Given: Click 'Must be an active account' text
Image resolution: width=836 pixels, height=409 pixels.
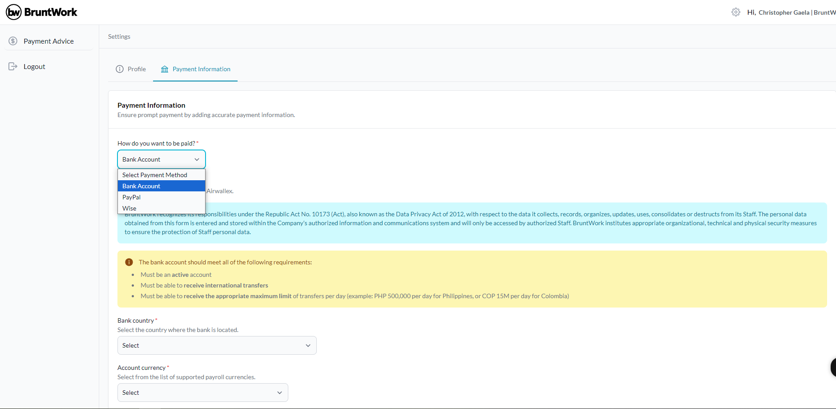Looking at the screenshot, I should 176,275.
